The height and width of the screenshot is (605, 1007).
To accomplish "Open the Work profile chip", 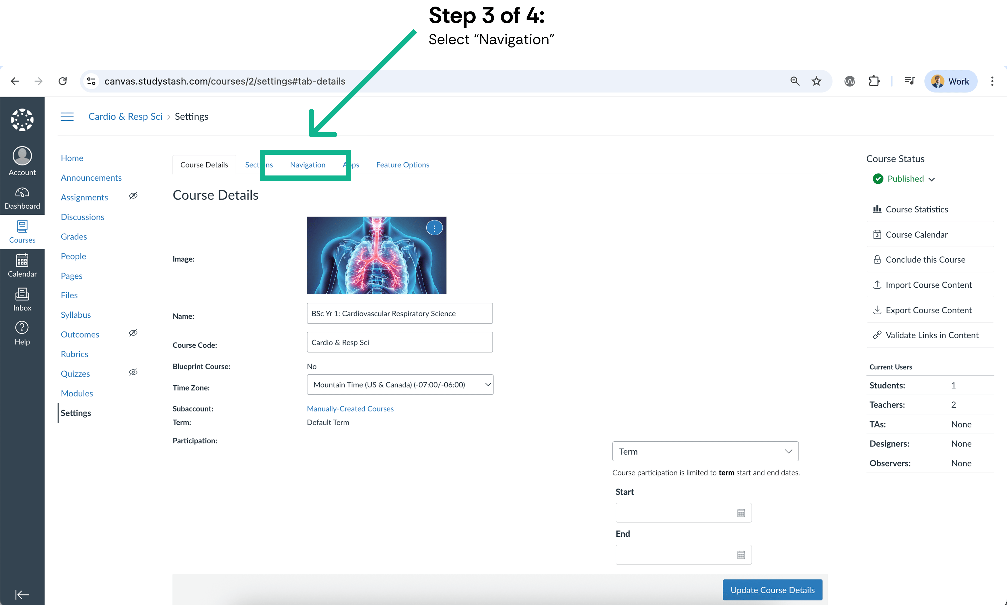I will tap(951, 81).
